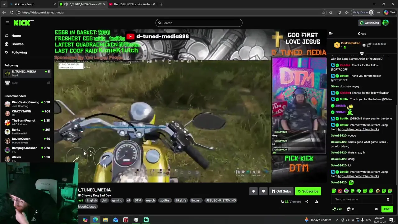Viewport: 398px width, 224px height.
Task: Expand the gift leaderboard chevron in chat
Action: tap(362, 54)
